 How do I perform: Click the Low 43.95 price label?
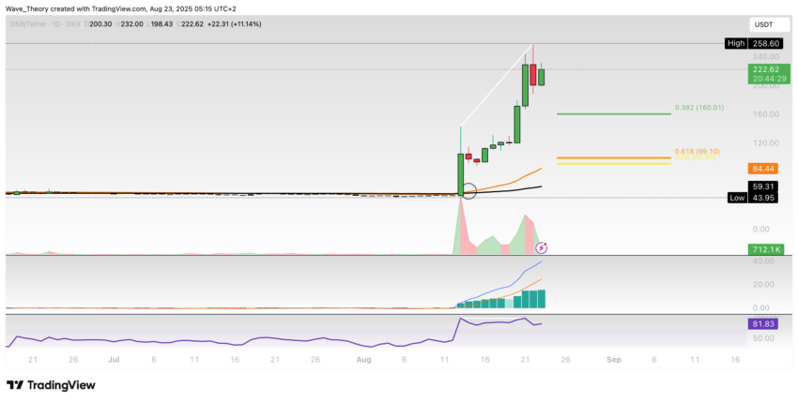coord(752,198)
